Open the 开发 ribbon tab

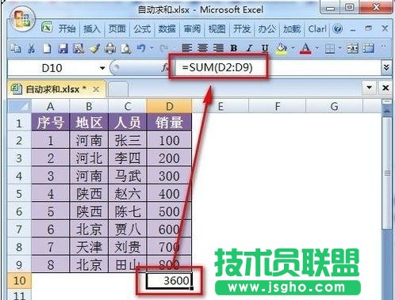pos(242,28)
